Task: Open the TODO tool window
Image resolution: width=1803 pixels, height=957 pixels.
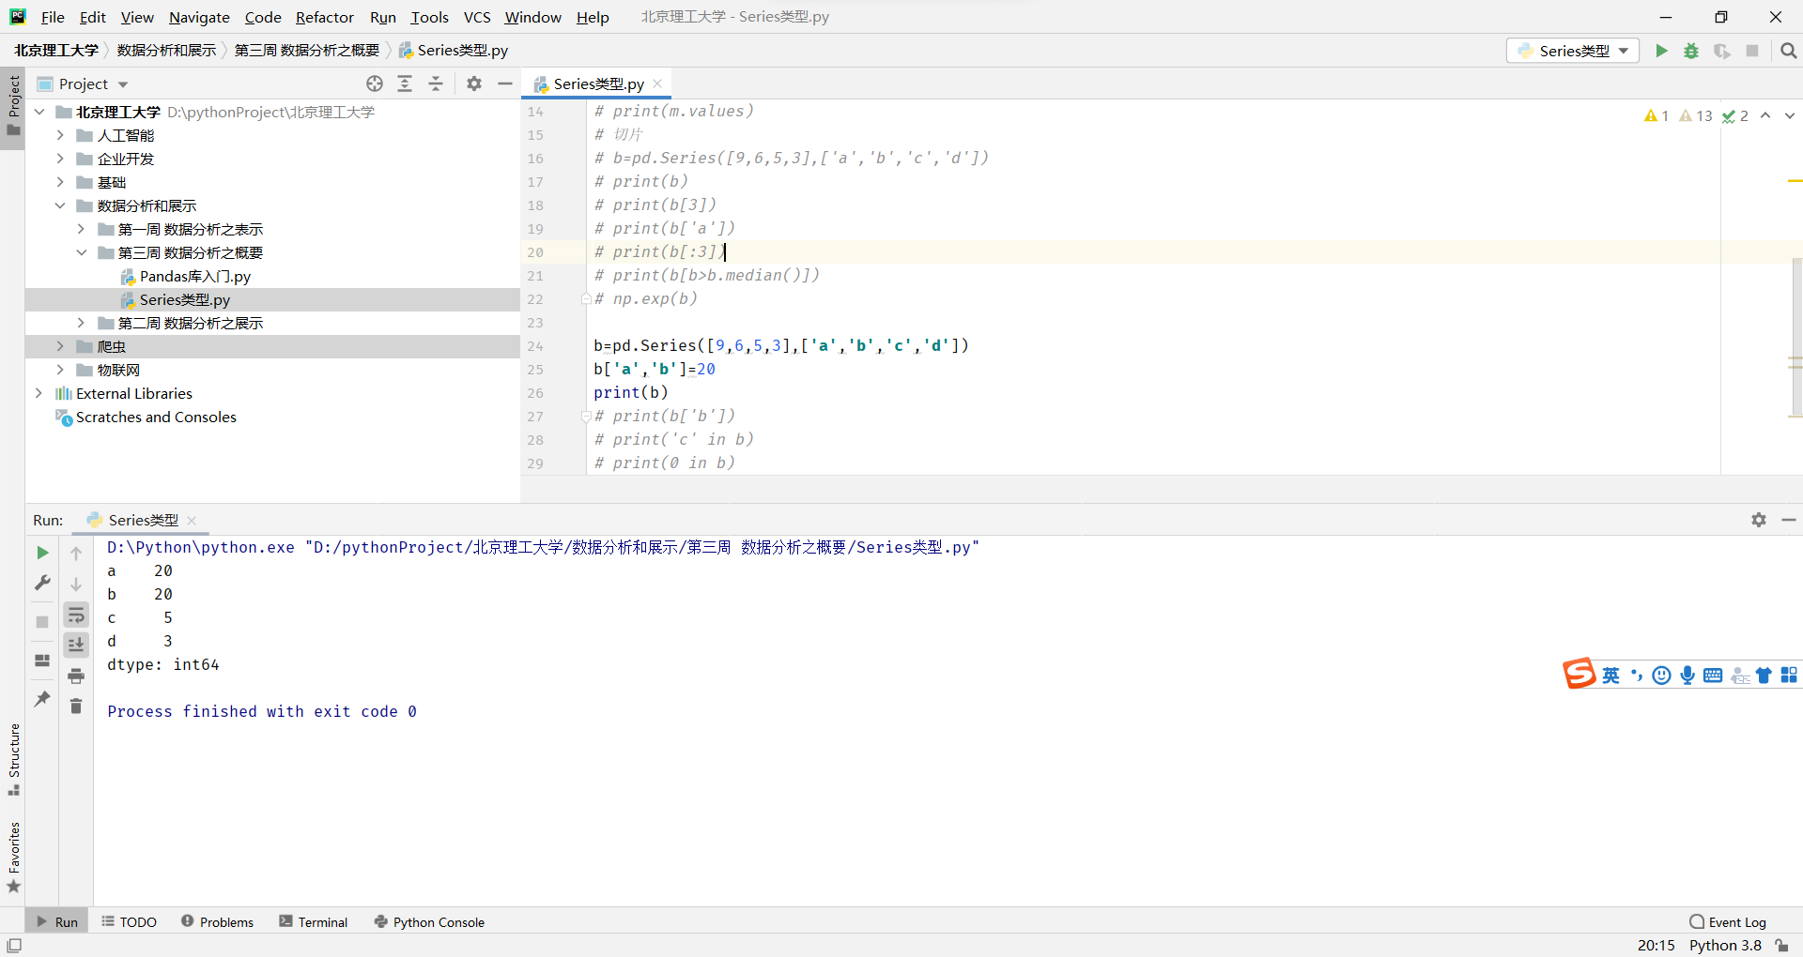Action: click(129, 921)
